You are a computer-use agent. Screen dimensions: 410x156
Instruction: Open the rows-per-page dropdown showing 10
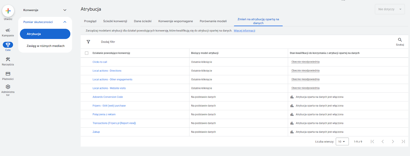pyautogui.click(x=342, y=142)
